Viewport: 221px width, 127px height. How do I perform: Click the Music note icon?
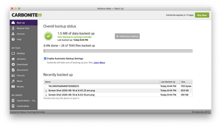[13, 81]
